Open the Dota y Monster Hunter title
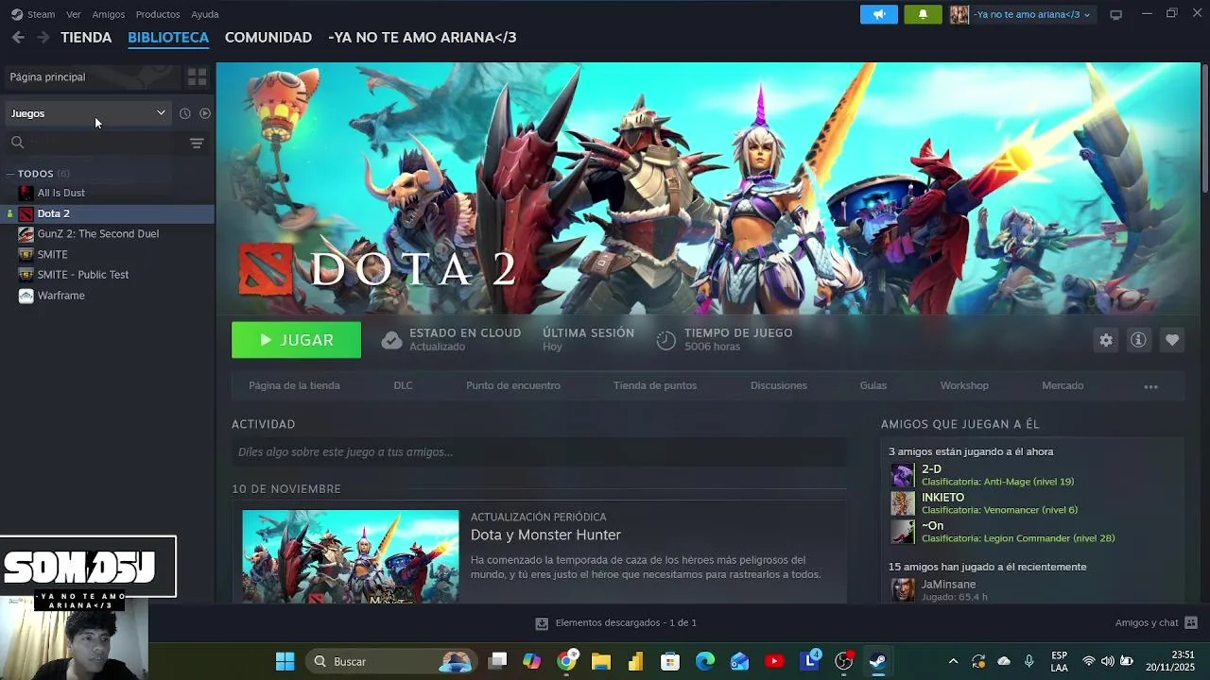This screenshot has height=680, width=1210. 545,535
